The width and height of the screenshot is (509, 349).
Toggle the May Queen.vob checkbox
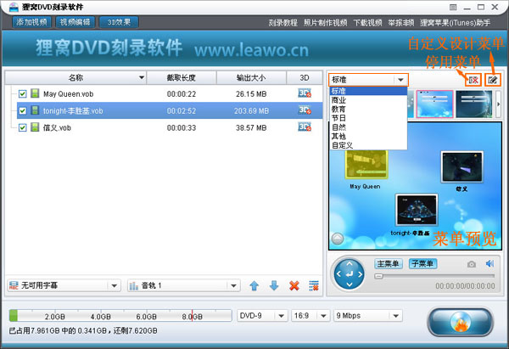22,94
